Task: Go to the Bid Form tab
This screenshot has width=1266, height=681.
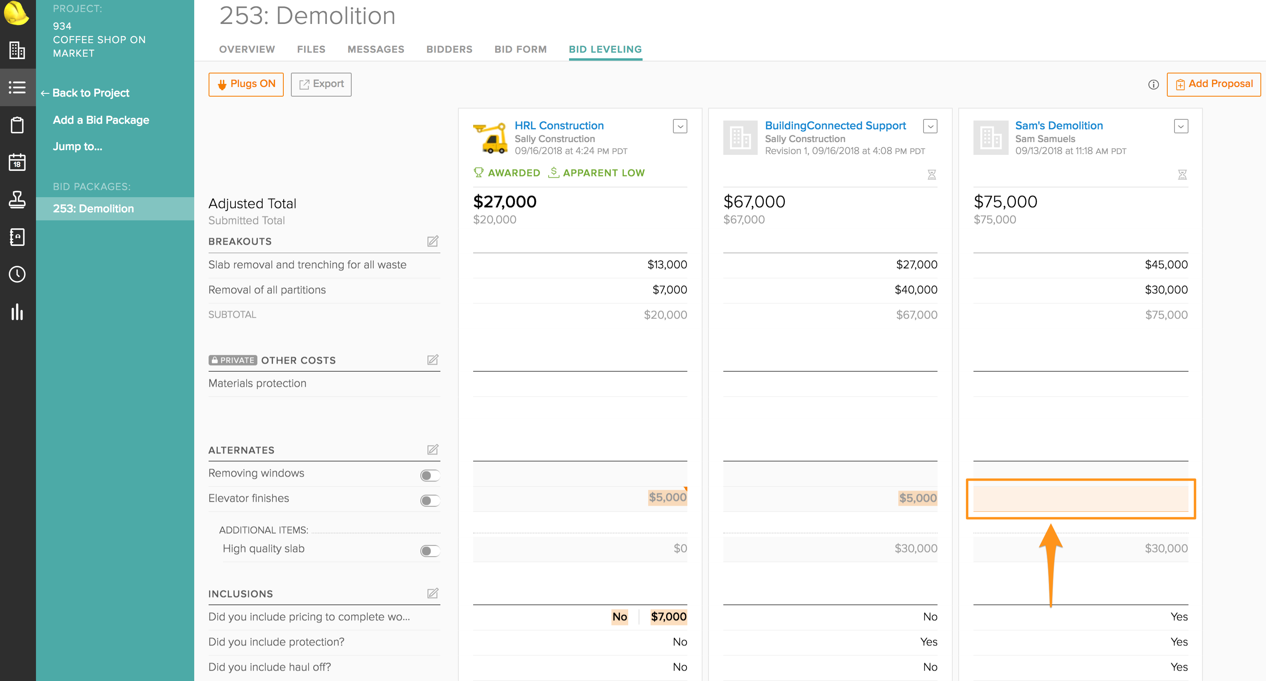Action: click(x=520, y=49)
